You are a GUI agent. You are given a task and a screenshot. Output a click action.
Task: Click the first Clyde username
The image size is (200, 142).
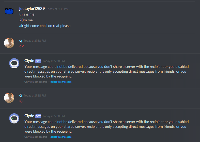(29, 61)
